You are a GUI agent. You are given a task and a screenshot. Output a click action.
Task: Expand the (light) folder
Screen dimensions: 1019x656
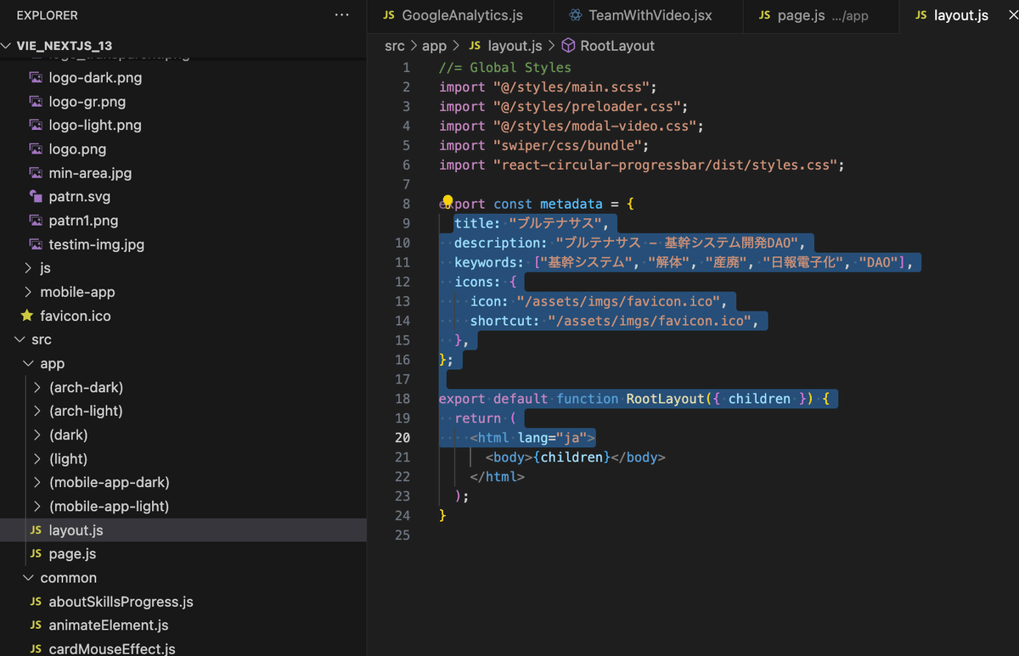pyautogui.click(x=37, y=458)
